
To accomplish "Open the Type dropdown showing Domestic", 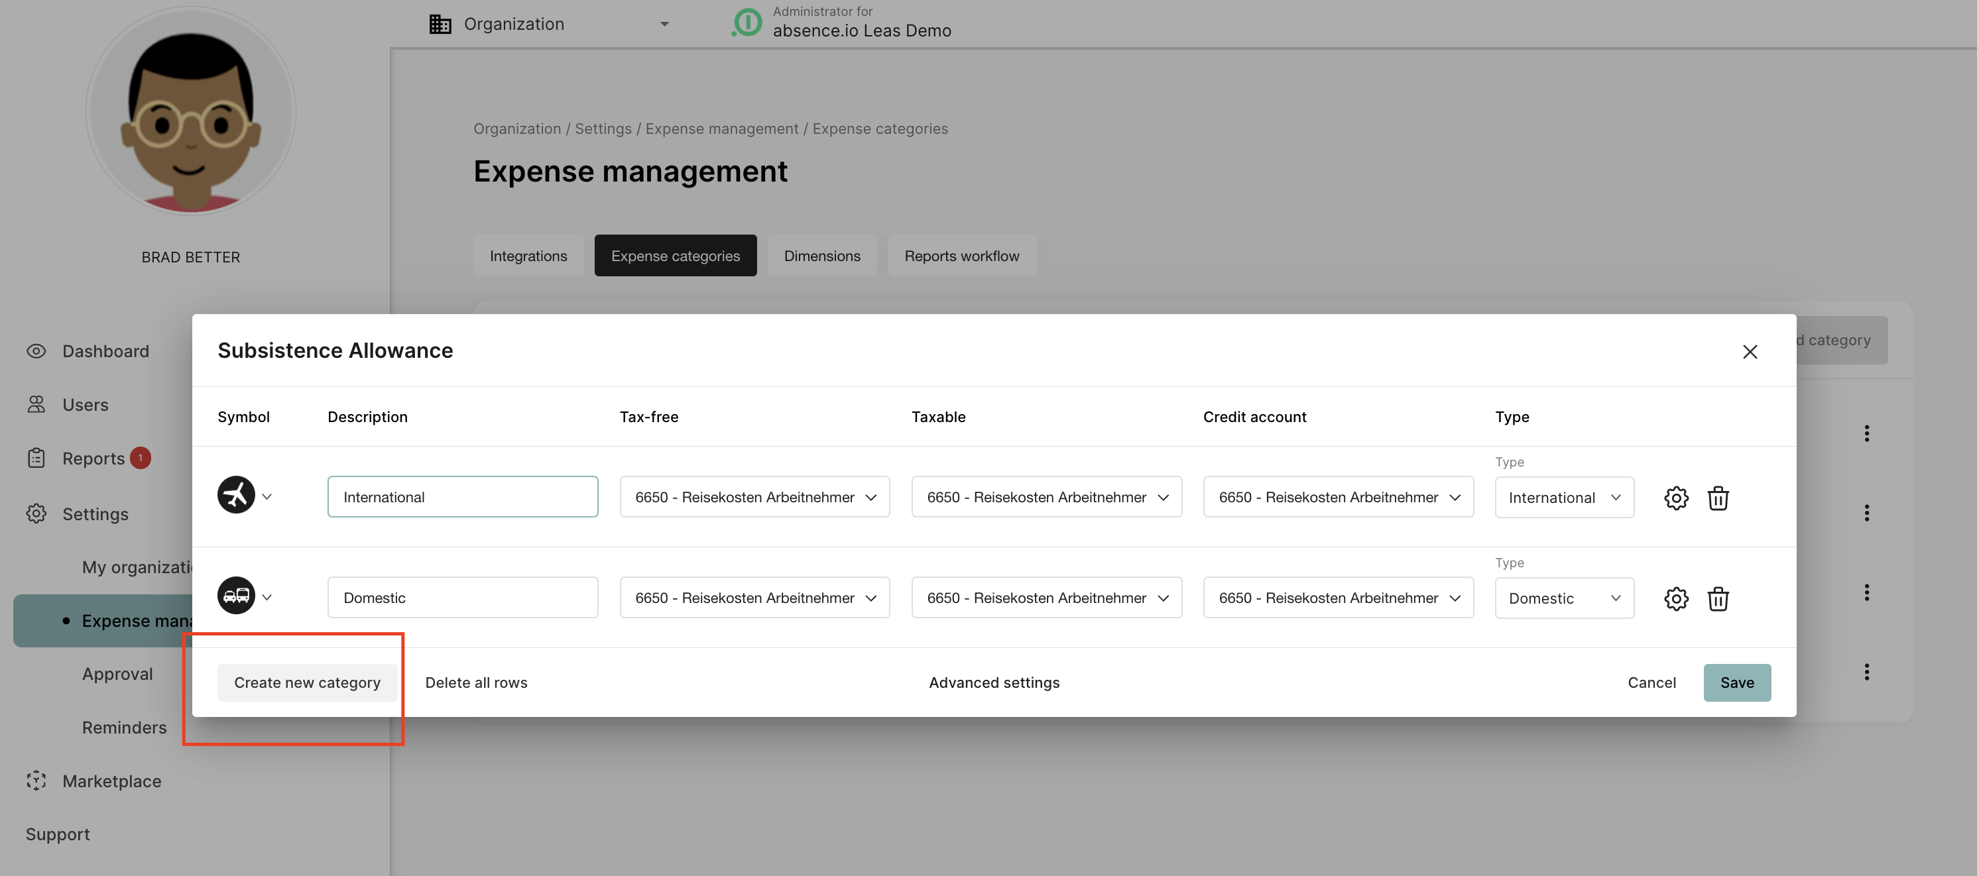I will coord(1563,598).
